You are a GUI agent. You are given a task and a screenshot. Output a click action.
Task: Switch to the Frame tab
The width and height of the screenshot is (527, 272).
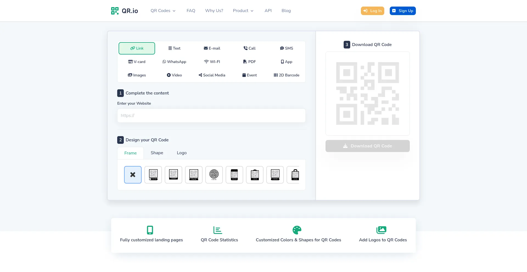pos(130,153)
